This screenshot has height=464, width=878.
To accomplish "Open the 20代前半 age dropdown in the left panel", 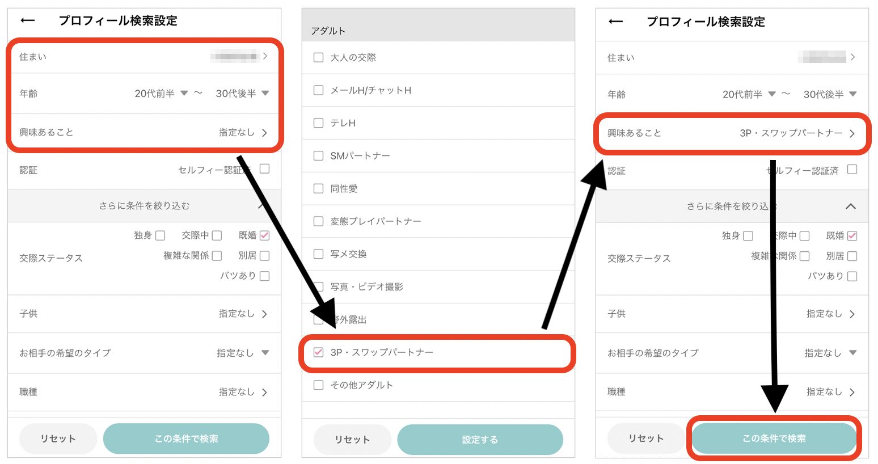I will pyautogui.click(x=161, y=94).
